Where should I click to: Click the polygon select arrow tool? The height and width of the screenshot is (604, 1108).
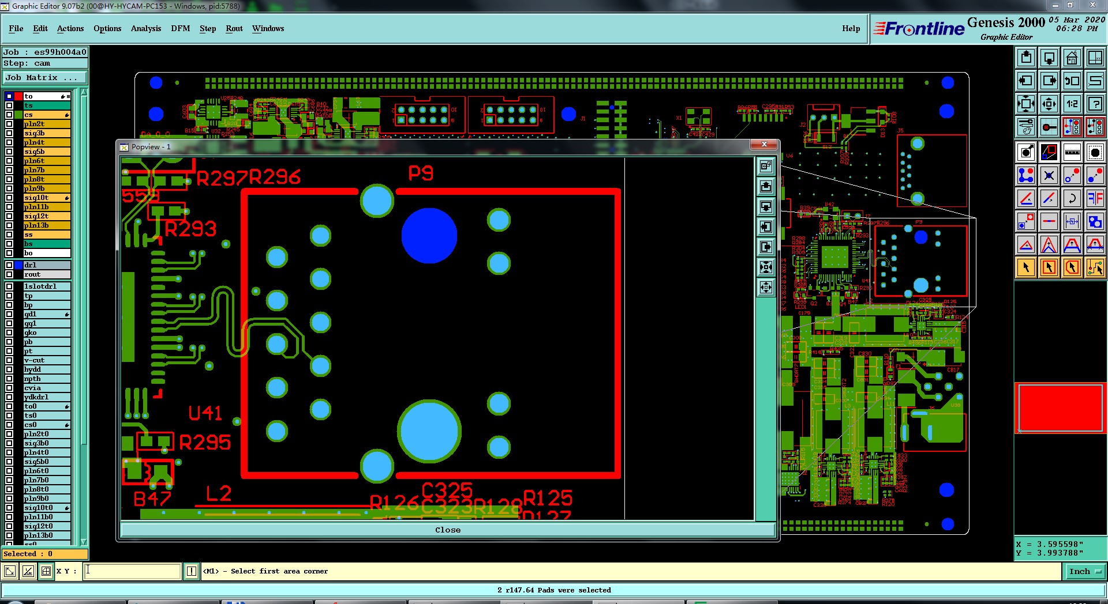(x=1072, y=267)
